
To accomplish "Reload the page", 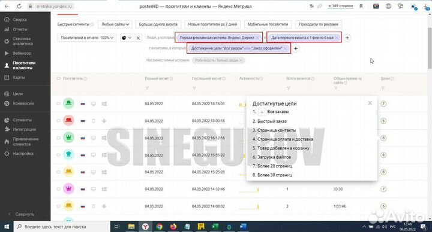I will (19, 6).
